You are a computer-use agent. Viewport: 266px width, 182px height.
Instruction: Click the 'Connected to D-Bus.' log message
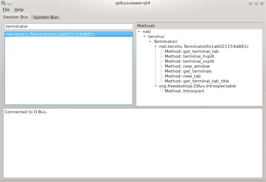(26, 112)
